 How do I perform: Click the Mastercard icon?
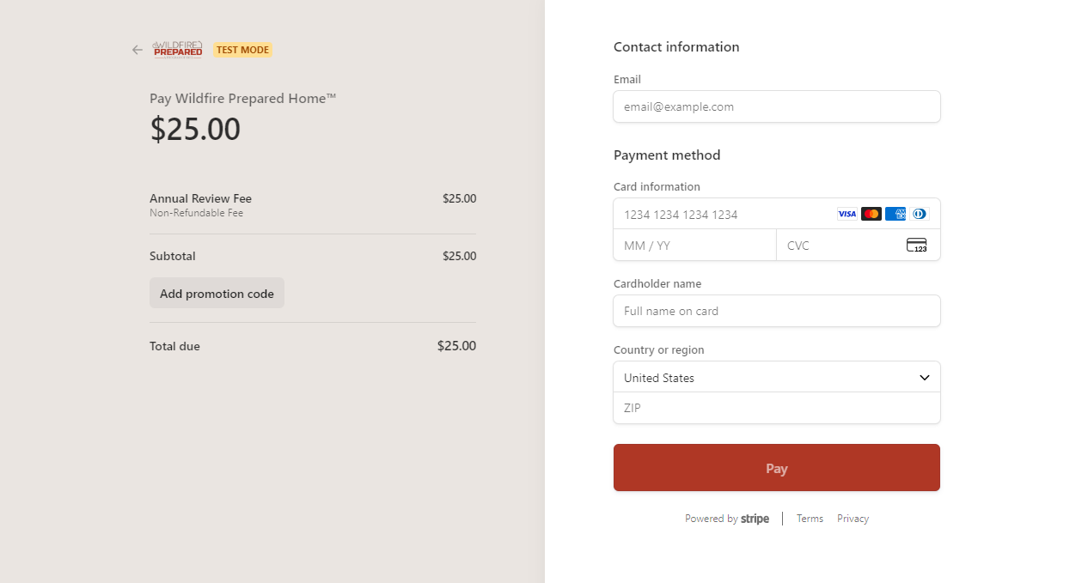[871, 214]
